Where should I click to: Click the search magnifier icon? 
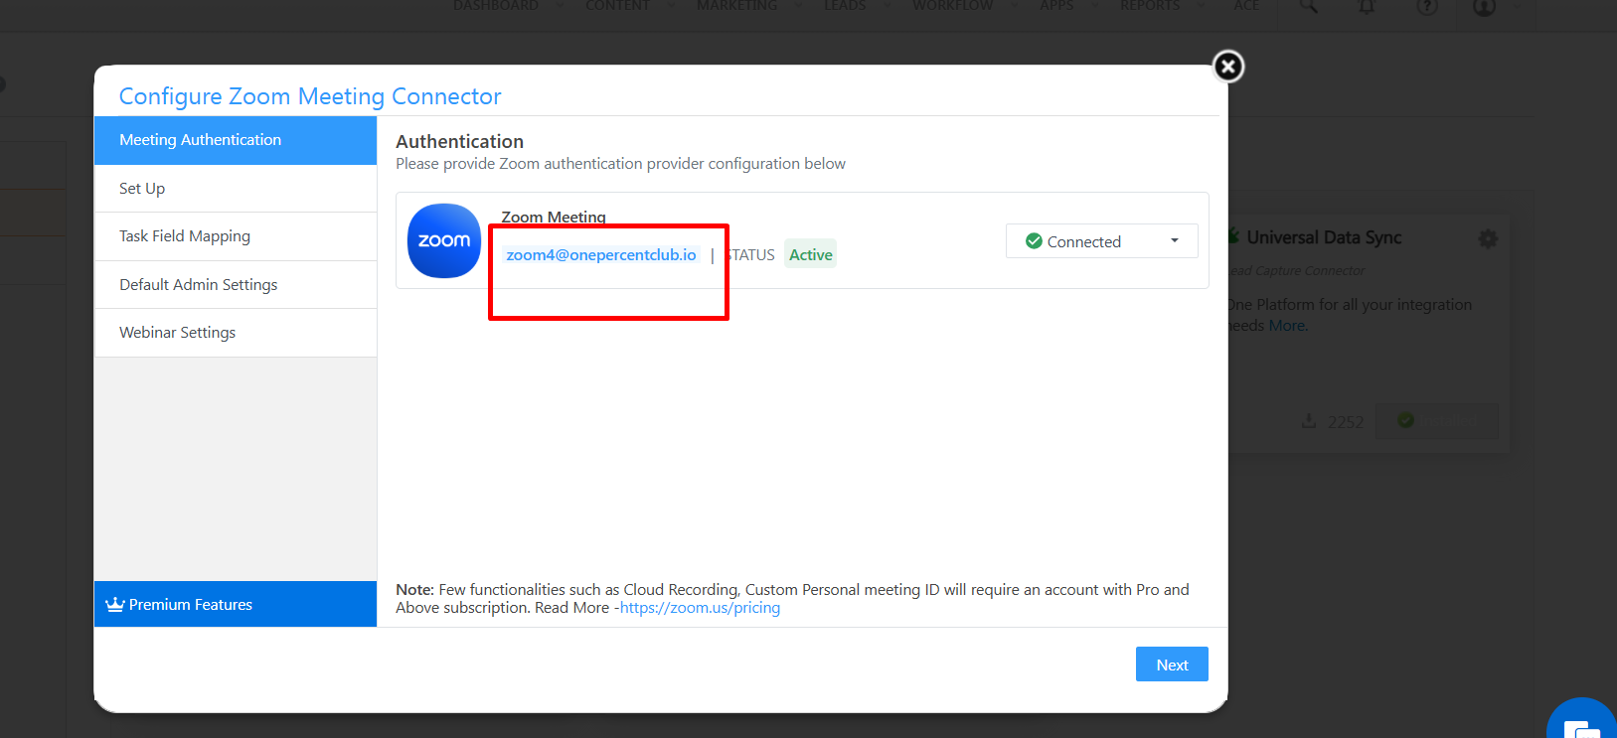[x=1309, y=7]
